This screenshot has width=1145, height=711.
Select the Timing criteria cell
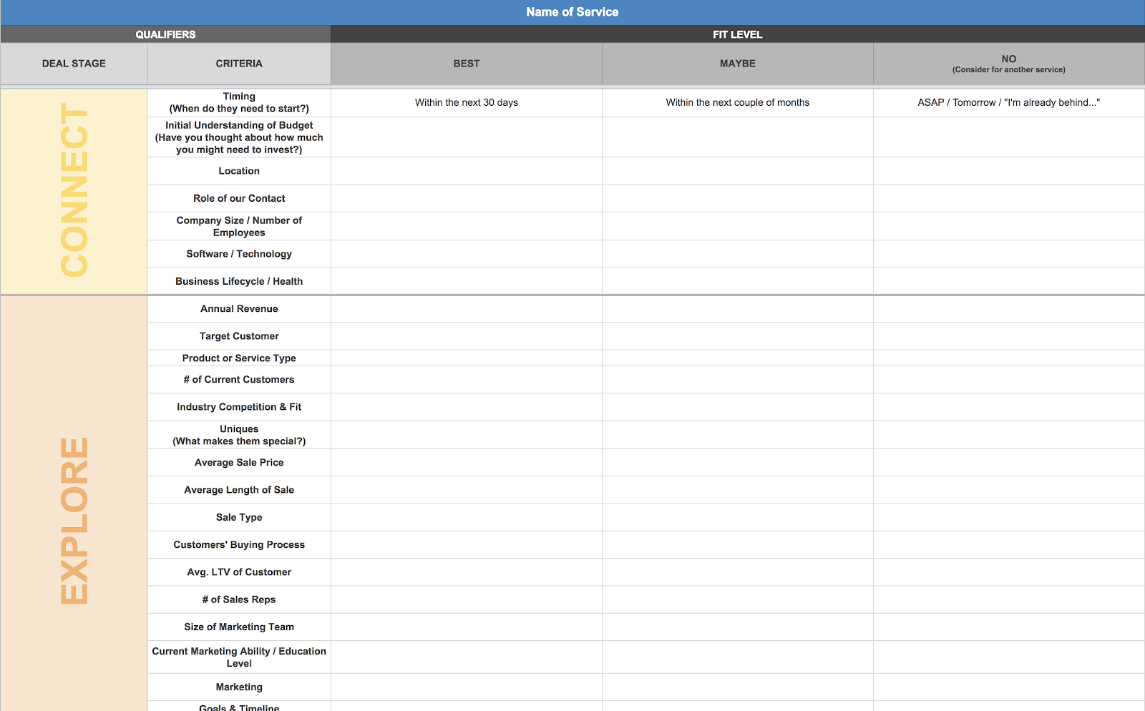point(239,102)
